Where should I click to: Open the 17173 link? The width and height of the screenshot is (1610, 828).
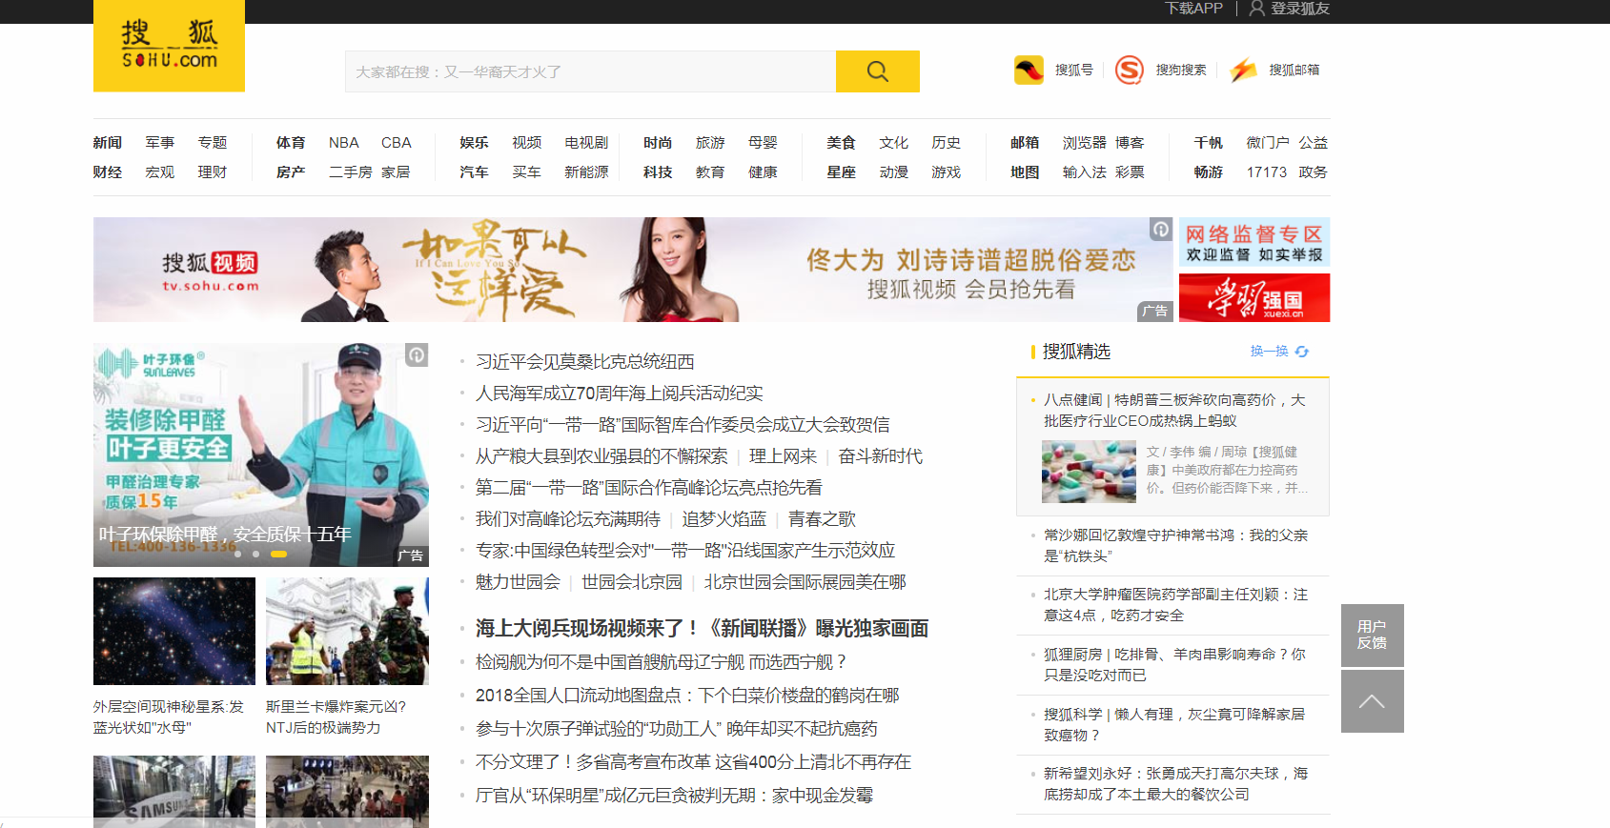click(1267, 172)
